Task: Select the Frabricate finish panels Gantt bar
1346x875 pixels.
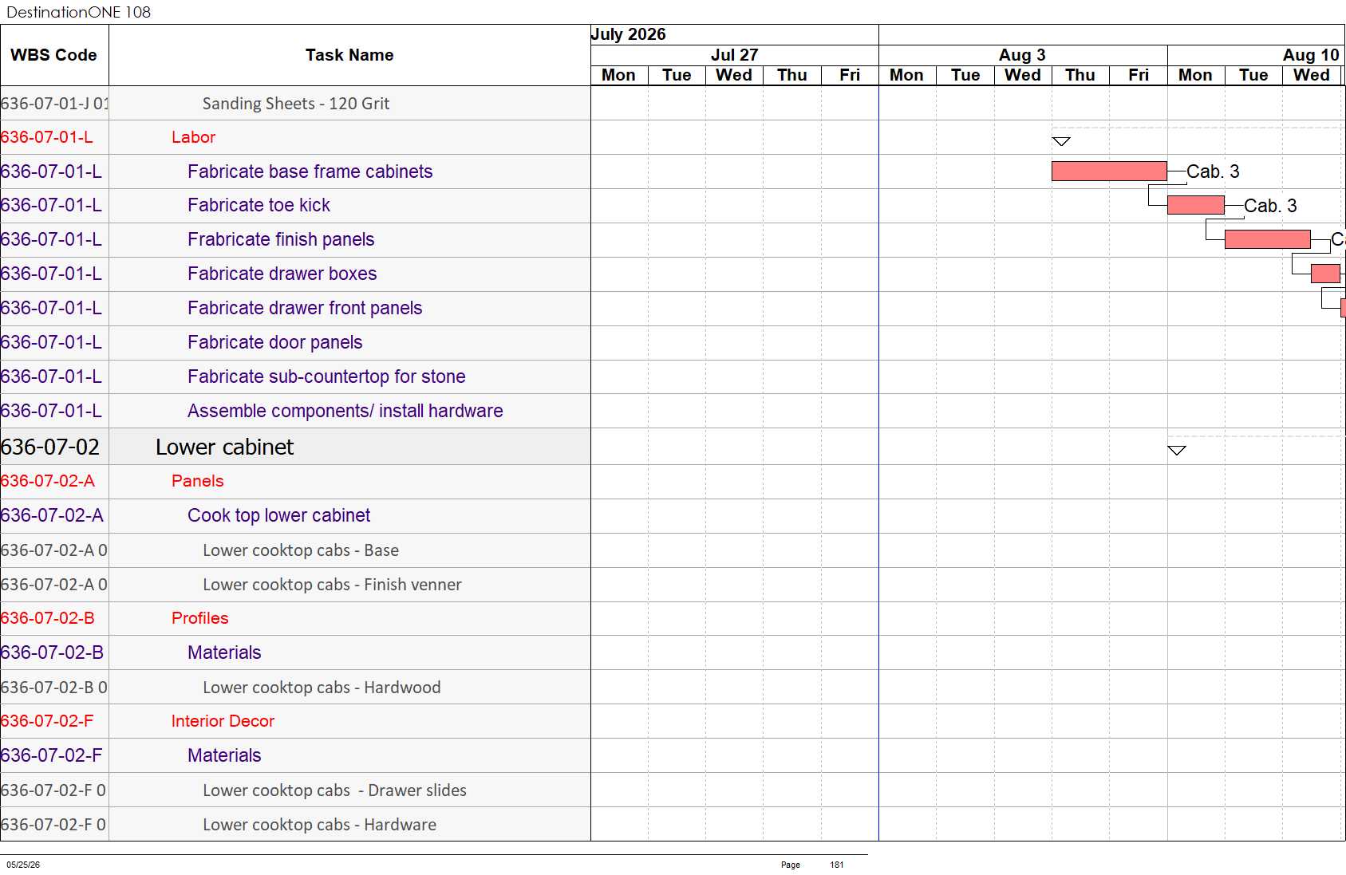Action: pyautogui.click(x=1267, y=239)
